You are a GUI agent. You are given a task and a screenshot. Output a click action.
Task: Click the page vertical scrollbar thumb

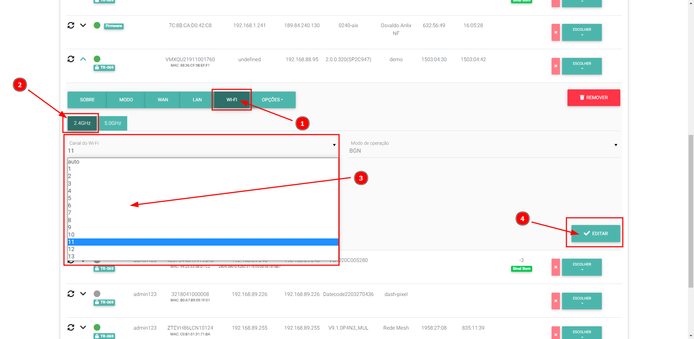[691, 211]
